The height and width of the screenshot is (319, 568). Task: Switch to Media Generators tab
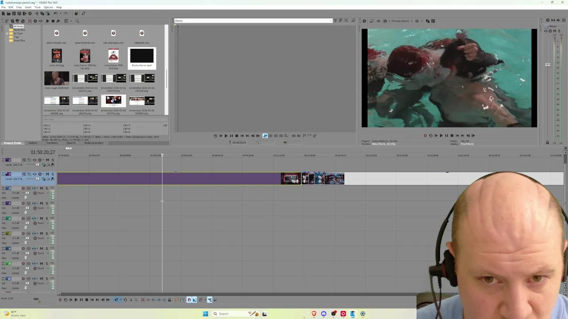click(x=94, y=143)
